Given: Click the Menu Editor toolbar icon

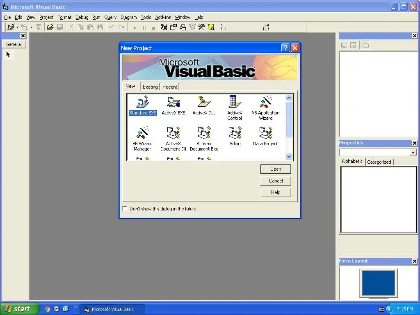Looking at the screenshot, I should tap(39, 27).
